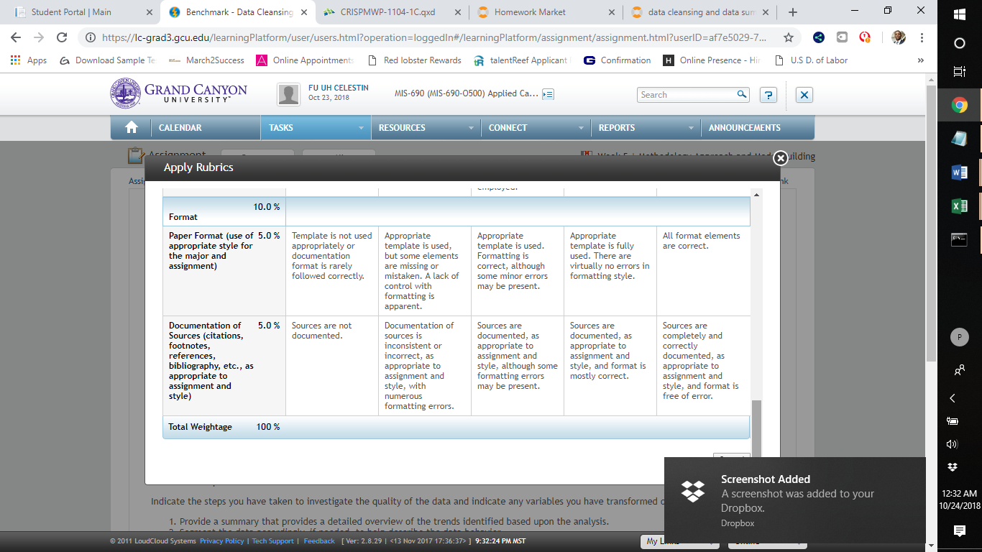Screen dimensions: 982x552
Task: Open the help question mark button
Action: 768,94
